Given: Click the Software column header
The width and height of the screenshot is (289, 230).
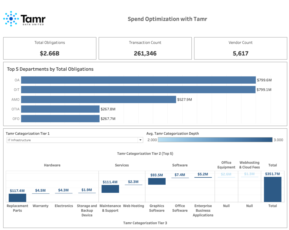Looking at the screenshot, I should pos(180,165).
